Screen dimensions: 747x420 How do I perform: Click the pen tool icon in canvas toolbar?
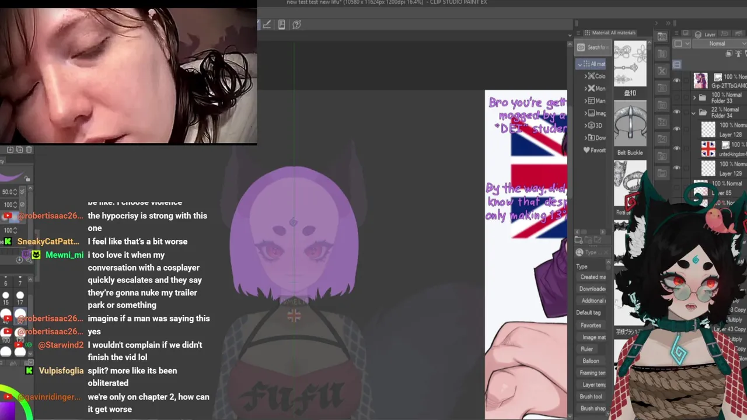point(267,24)
